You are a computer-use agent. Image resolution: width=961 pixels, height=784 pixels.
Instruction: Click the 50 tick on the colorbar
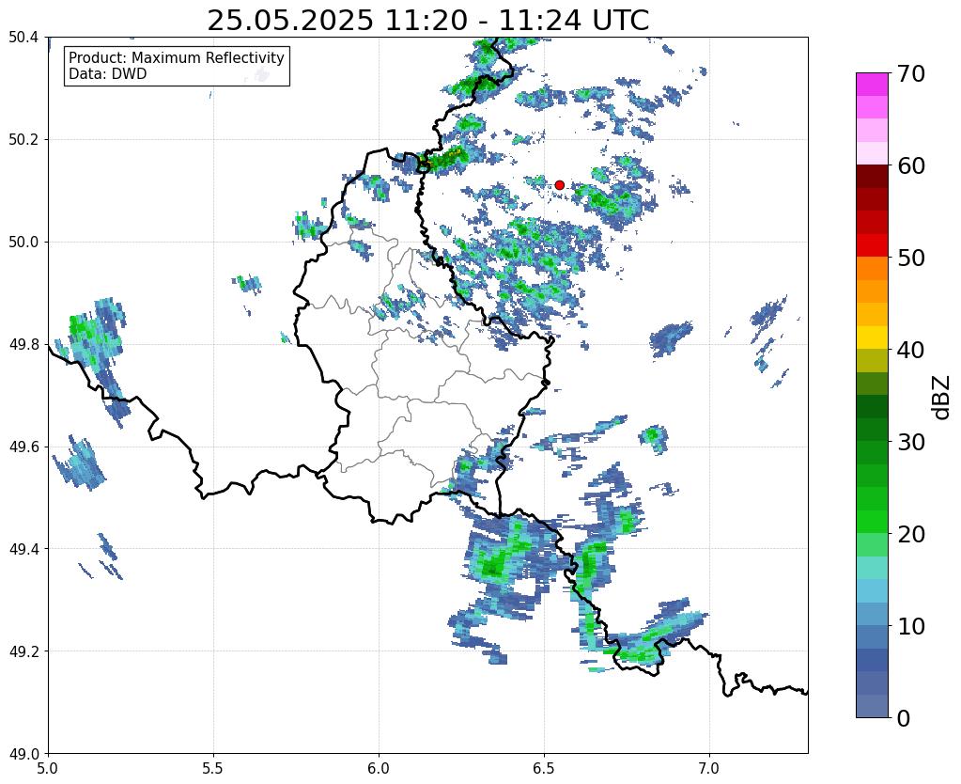pyautogui.click(x=911, y=258)
